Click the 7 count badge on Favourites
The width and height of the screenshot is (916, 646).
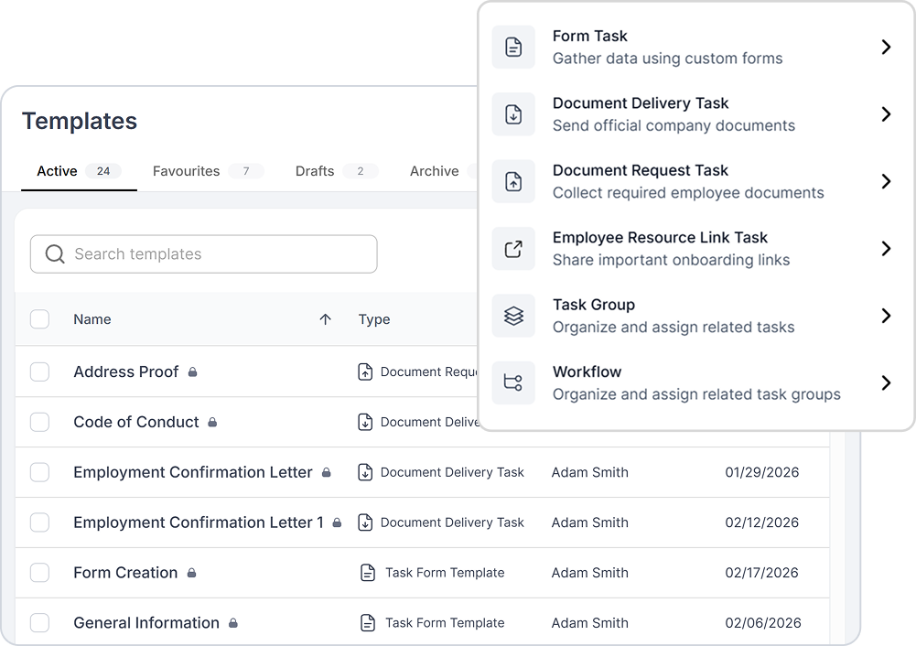246,171
